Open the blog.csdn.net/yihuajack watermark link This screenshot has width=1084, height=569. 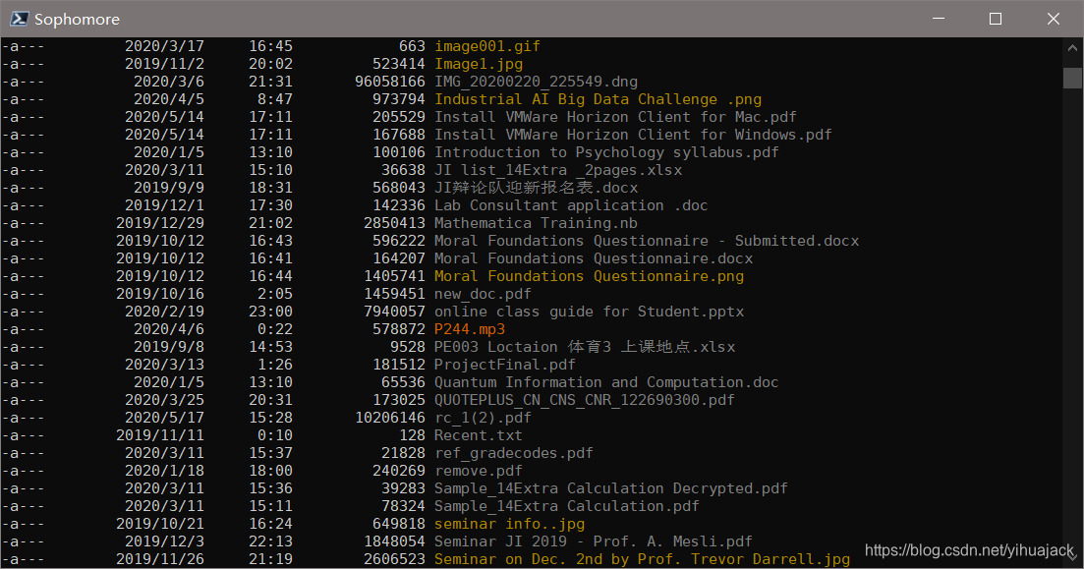click(969, 551)
